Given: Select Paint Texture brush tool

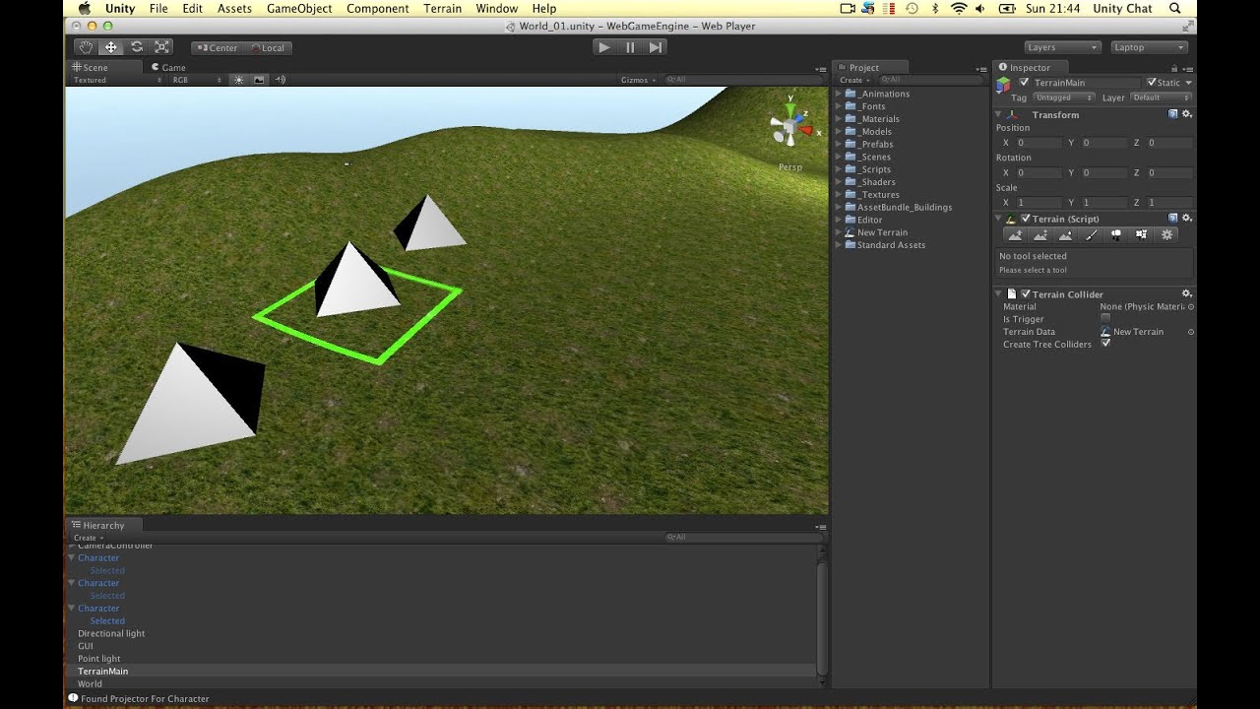Looking at the screenshot, I should (1092, 234).
